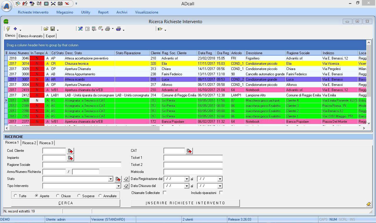Click the gray printer toolbar icon
Viewport: 376px width, 223px height.
click(x=108, y=29)
